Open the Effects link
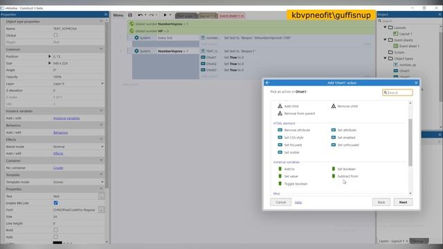 [58, 154]
